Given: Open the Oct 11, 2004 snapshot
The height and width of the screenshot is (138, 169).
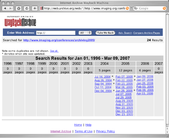Looking at the screenshot, I should [x=103, y=87].
